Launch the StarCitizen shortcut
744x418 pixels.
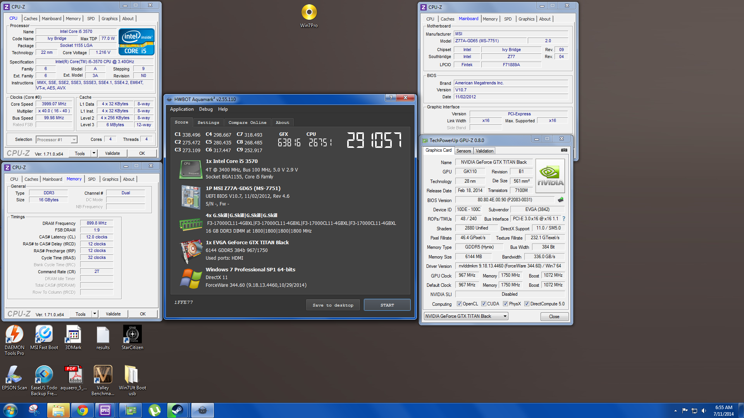tap(133, 337)
